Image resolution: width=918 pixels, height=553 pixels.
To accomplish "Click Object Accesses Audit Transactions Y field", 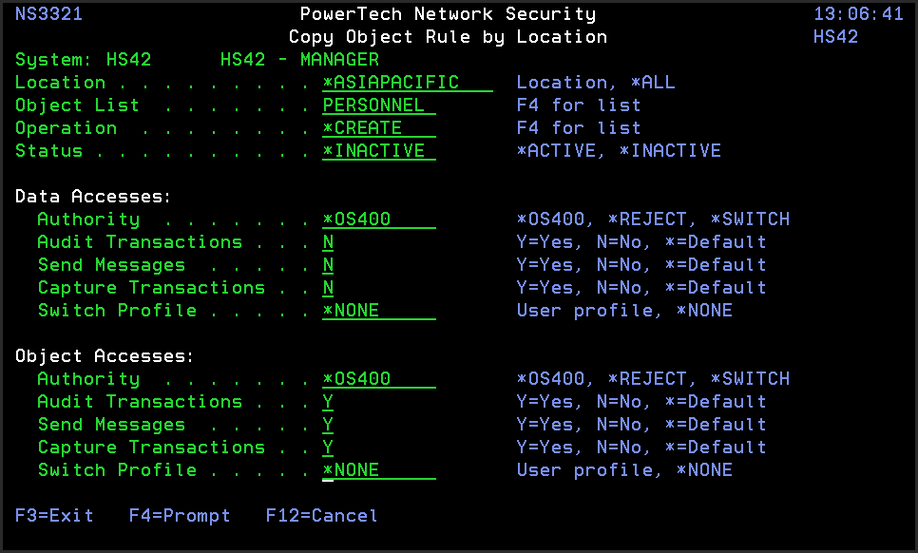I will point(329,402).
